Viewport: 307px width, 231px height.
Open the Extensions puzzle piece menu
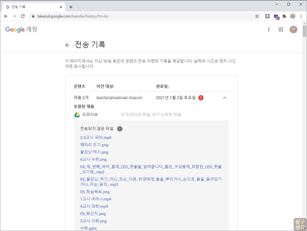coord(284,16)
